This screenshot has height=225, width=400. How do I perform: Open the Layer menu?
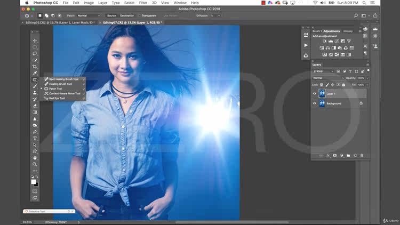102,3
